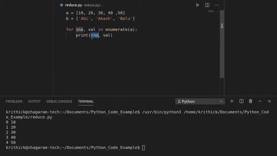Kill the terminal with the trash icon
Viewport: 277px width, 156px height.
pyautogui.click(x=251, y=101)
